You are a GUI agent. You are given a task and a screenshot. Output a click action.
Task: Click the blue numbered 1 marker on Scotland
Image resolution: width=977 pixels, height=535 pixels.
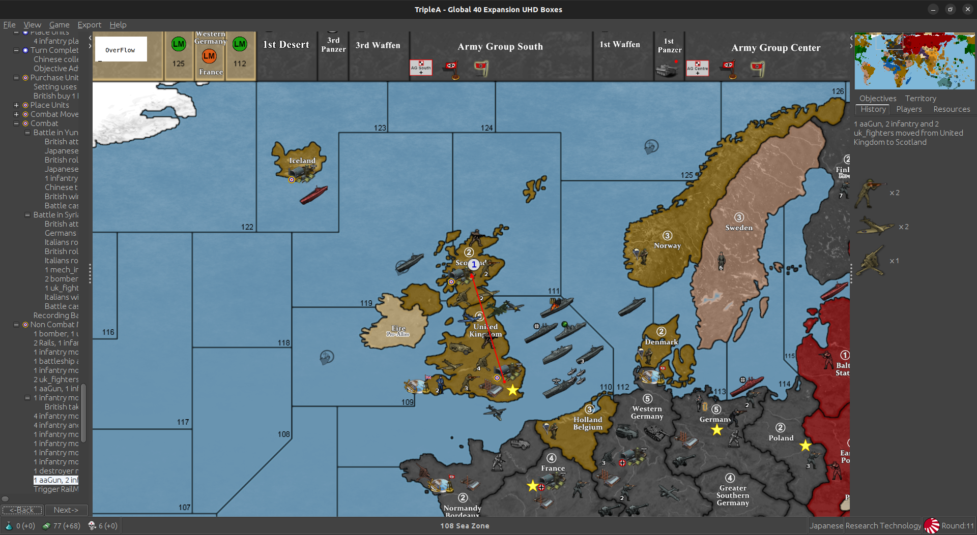[x=474, y=264]
